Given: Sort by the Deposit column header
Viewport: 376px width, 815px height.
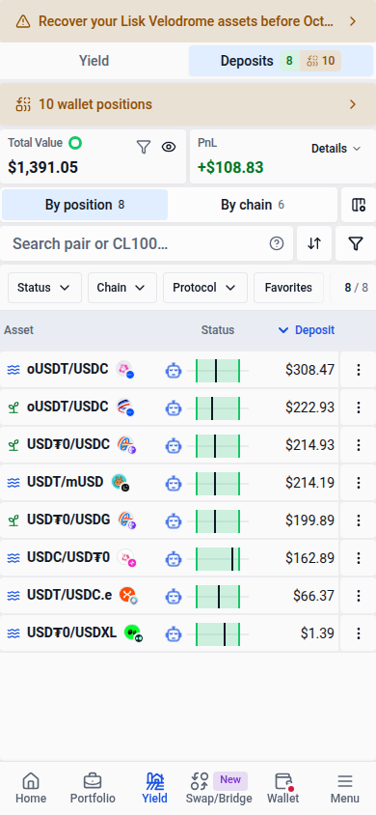Looking at the screenshot, I should point(307,330).
